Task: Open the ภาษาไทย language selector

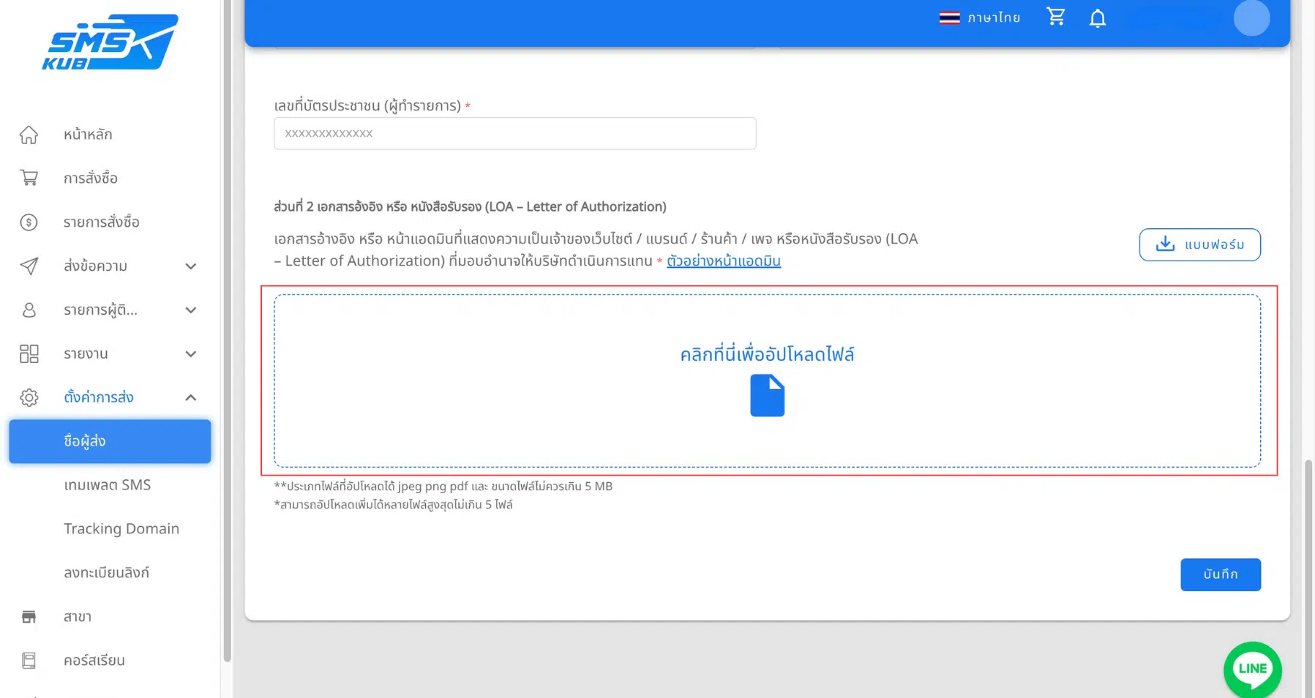Action: pos(980,18)
